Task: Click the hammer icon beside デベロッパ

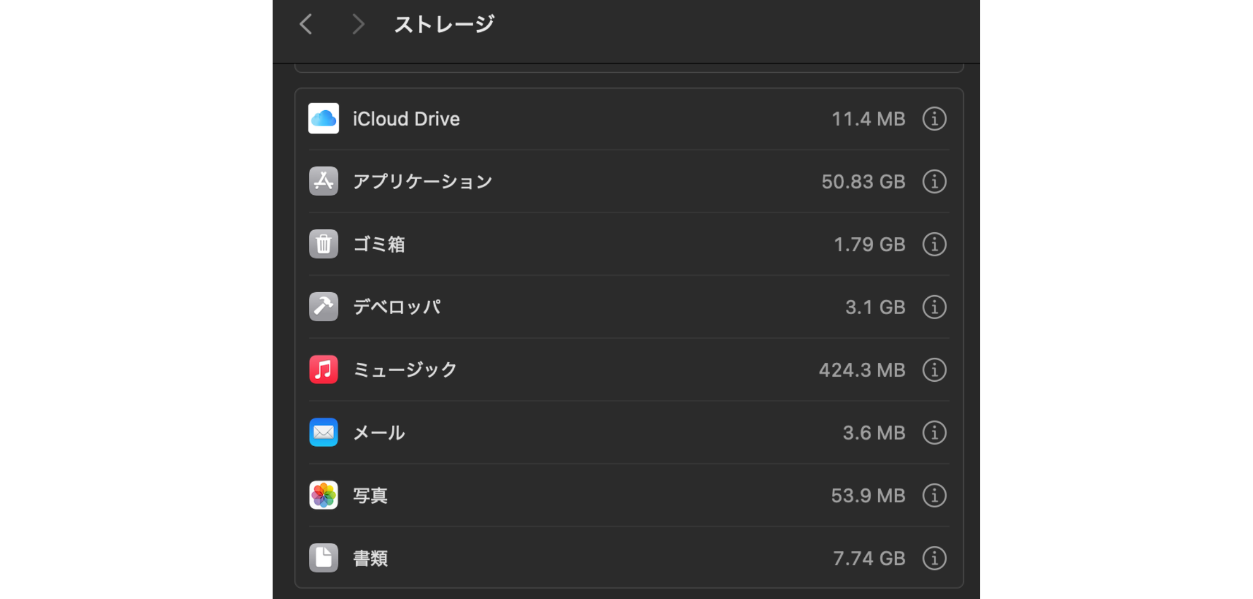Action: [x=323, y=307]
